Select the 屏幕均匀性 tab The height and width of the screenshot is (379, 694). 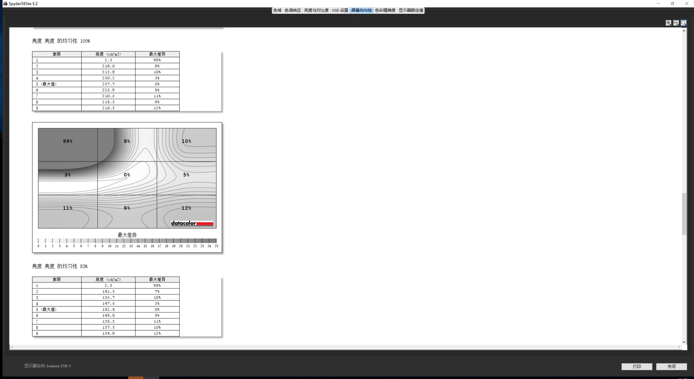pos(361,10)
